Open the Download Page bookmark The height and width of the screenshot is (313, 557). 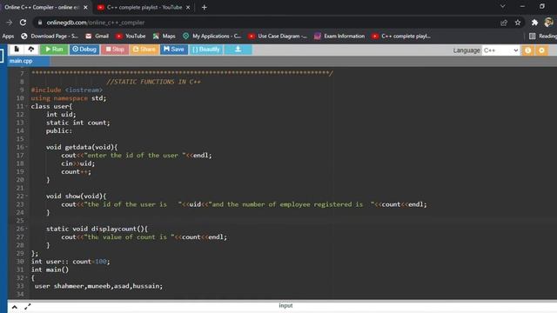coord(50,37)
